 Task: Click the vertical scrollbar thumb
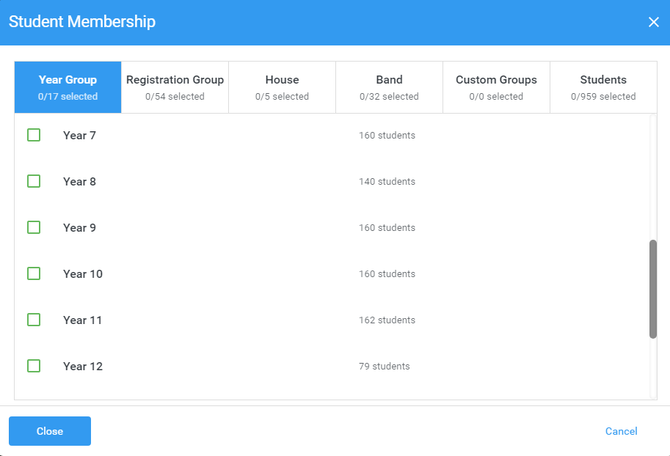point(653,289)
